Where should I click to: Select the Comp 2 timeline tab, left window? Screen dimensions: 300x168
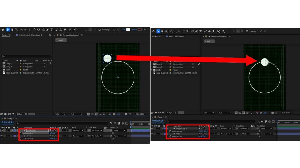tap(11, 118)
